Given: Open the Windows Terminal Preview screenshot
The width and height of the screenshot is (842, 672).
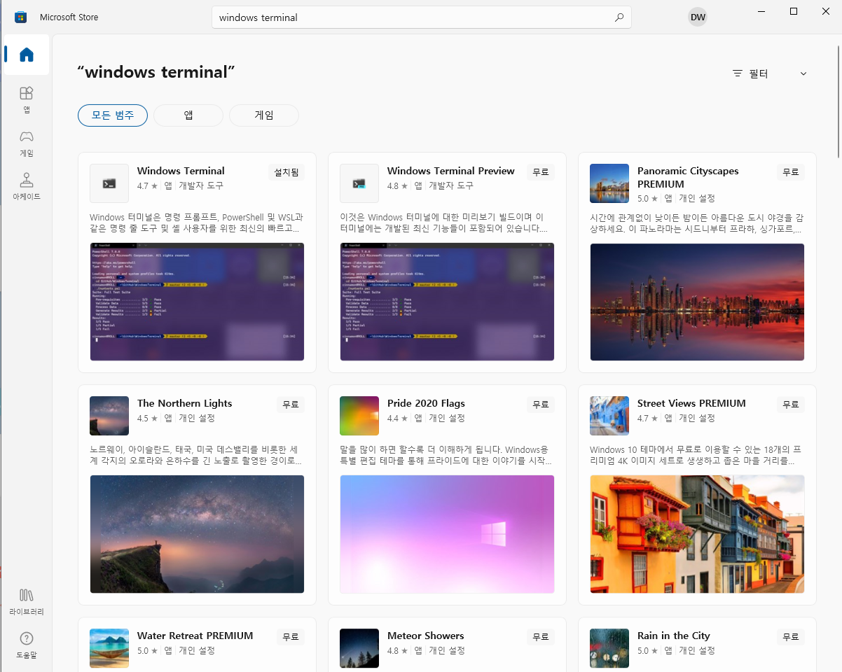Looking at the screenshot, I should point(447,302).
